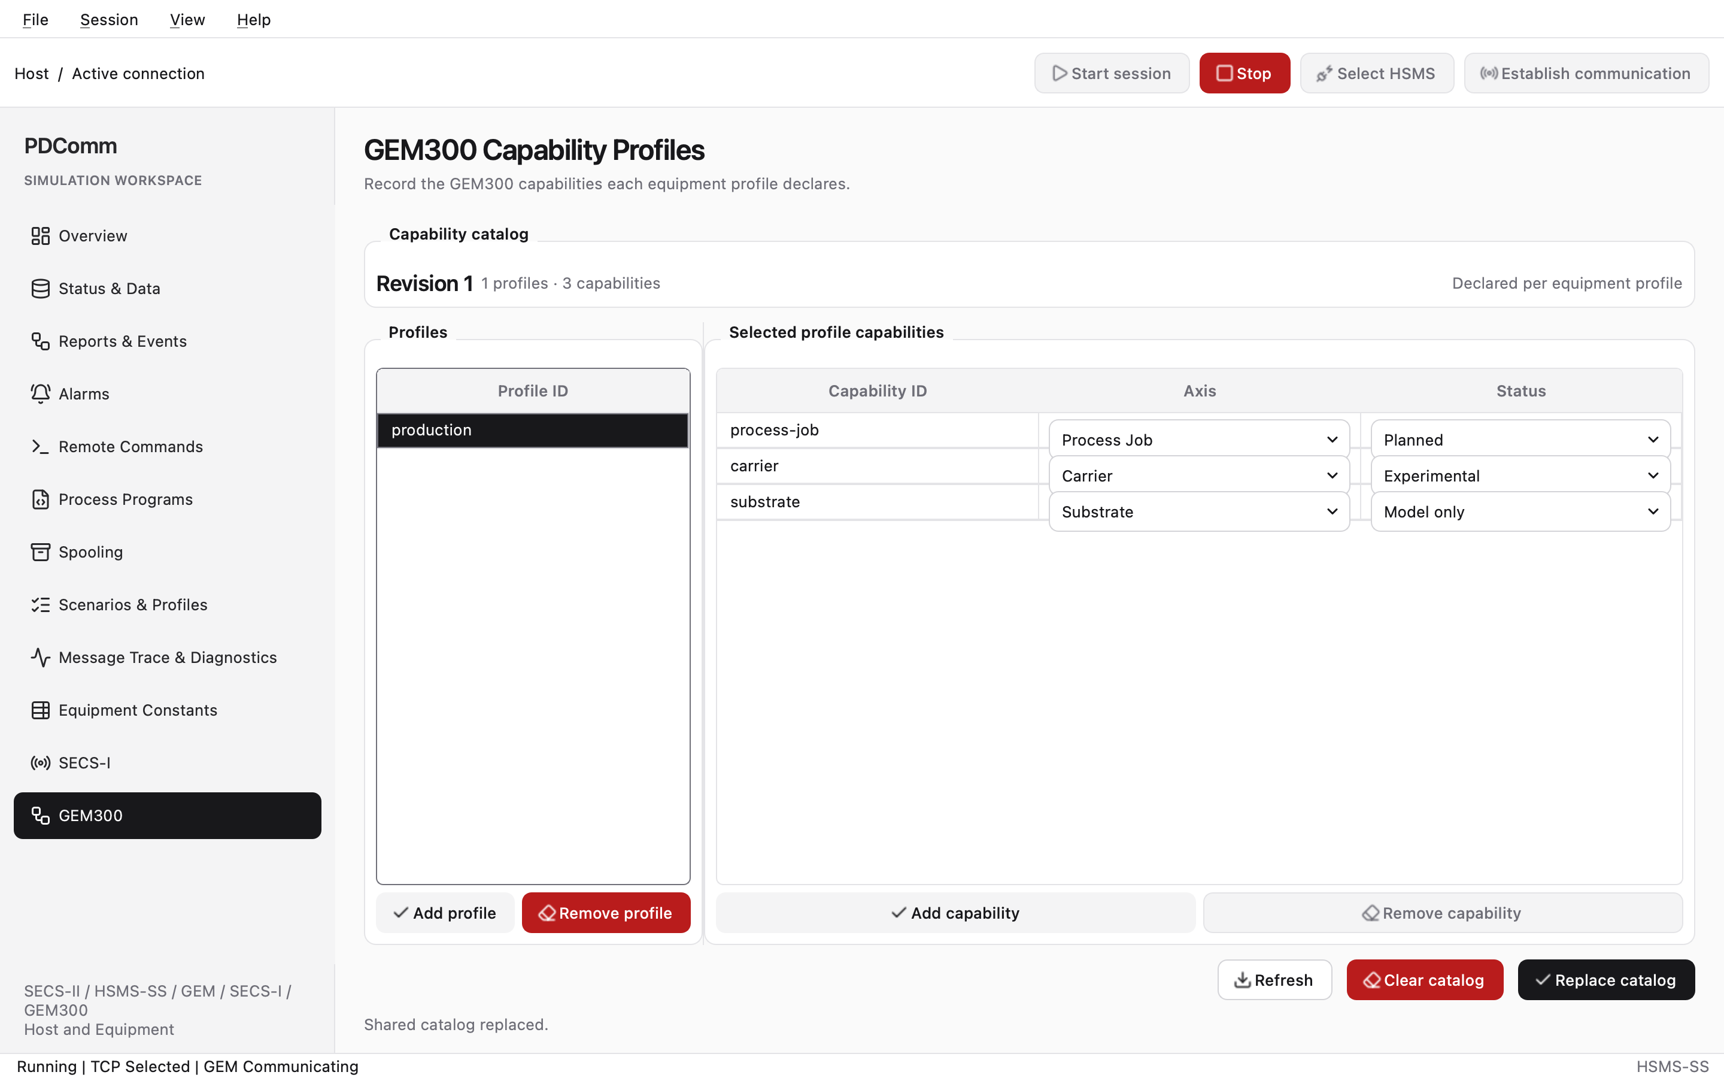The width and height of the screenshot is (1724, 1078).
Task: Click the eraser icon on Clear catalog
Action: tap(1372, 980)
